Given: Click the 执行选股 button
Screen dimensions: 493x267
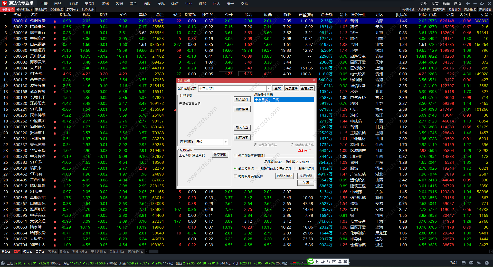Looking at the screenshot, I should [306, 176].
